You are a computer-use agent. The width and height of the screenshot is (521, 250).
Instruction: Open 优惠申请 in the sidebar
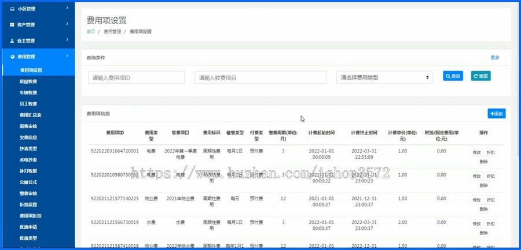28,227
